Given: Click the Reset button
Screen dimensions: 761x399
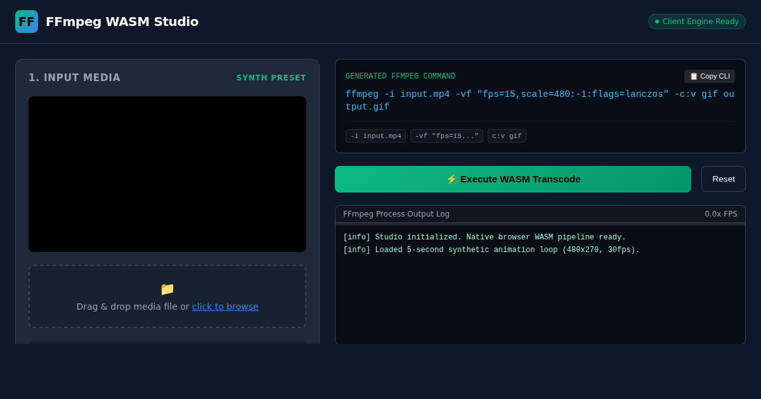Looking at the screenshot, I should point(724,179).
